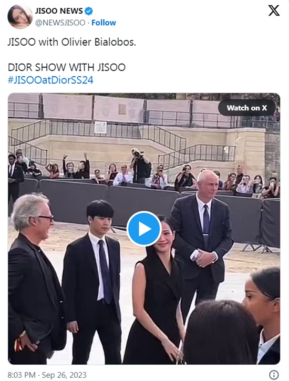Click the @NEWSJISOO handle

pos(60,23)
